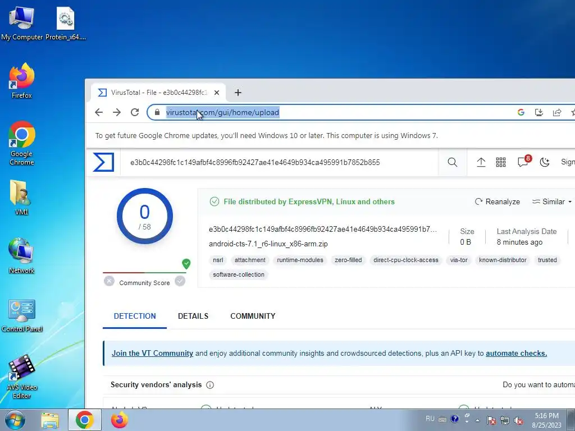Click the runtime-modules tag
This screenshot has width=575, height=431.
click(x=300, y=260)
